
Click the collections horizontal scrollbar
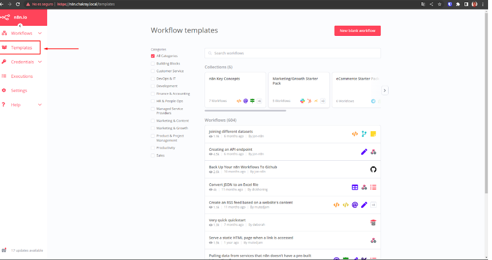click(245, 110)
